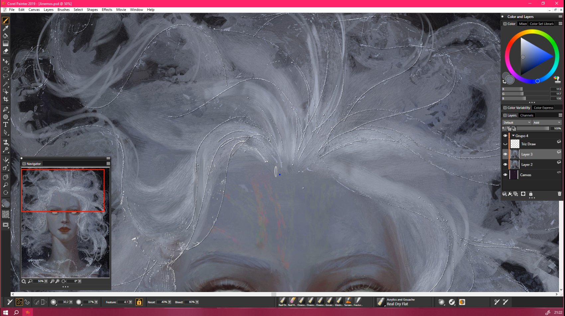Open the Add composite depth dropdown

click(x=547, y=123)
